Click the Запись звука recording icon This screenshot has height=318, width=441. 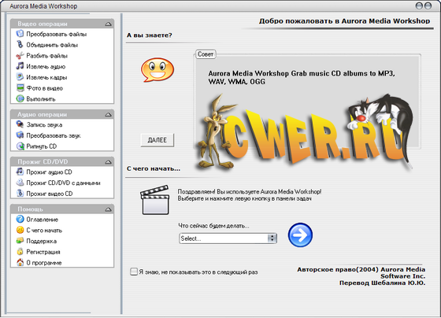point(20,124)
